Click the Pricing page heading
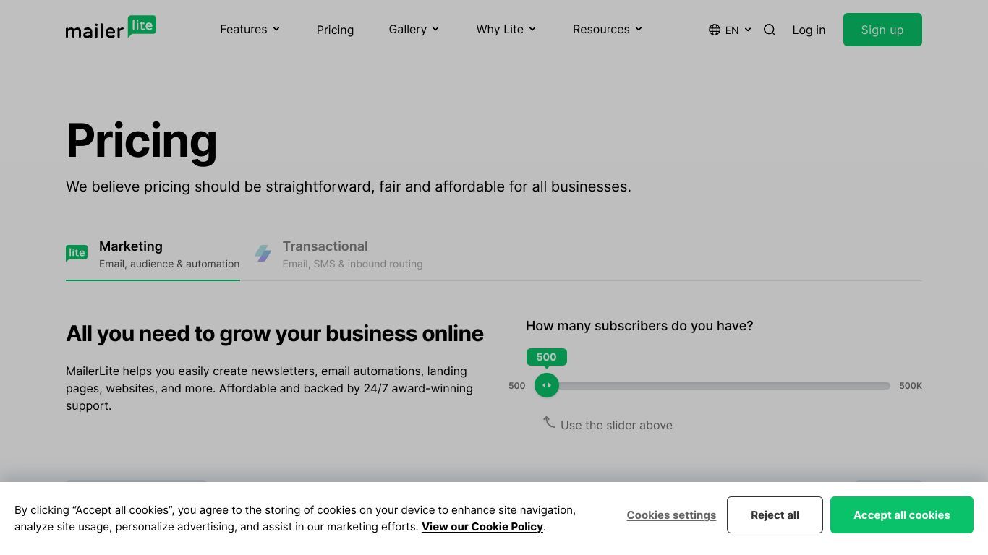This screenshot has height=555, width=988. pyautogui.click(x=142, y=140)
